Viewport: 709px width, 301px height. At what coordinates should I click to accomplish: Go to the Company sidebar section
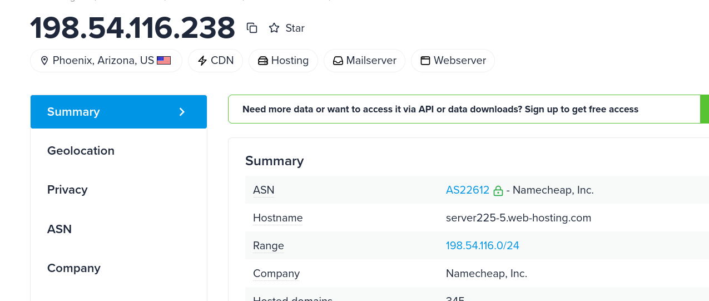point(74,268)
